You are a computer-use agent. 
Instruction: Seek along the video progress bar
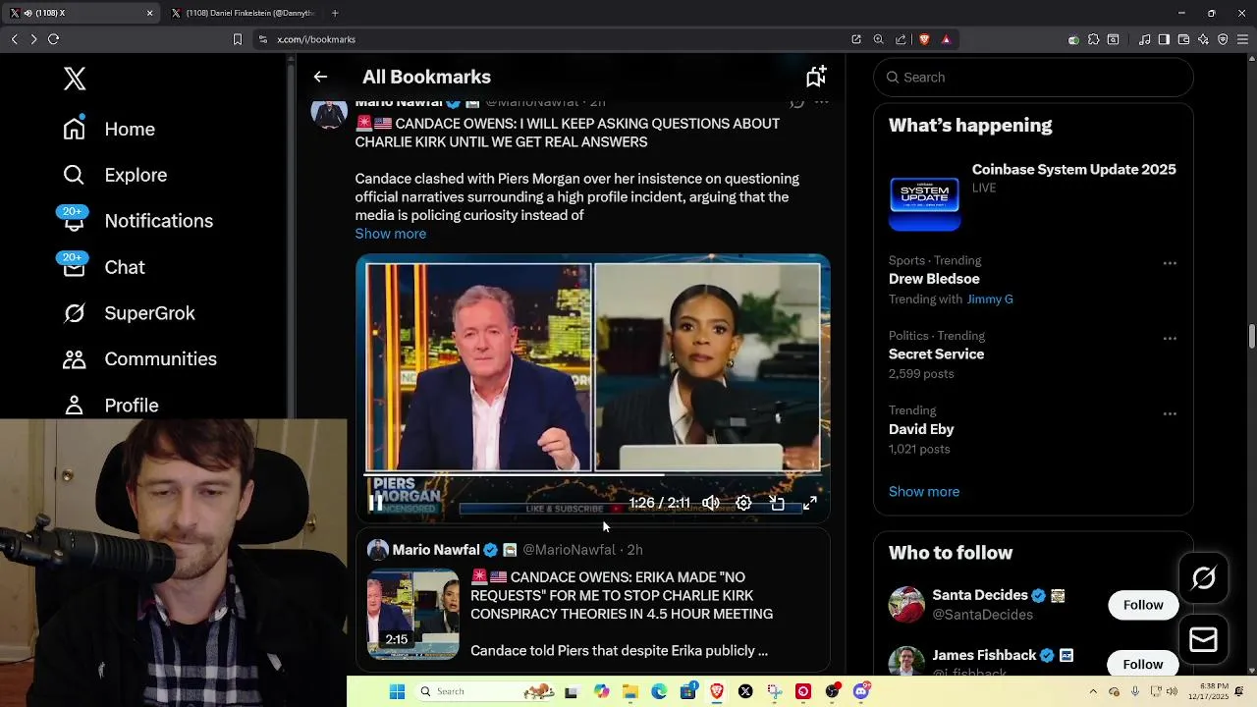point(592,475)
